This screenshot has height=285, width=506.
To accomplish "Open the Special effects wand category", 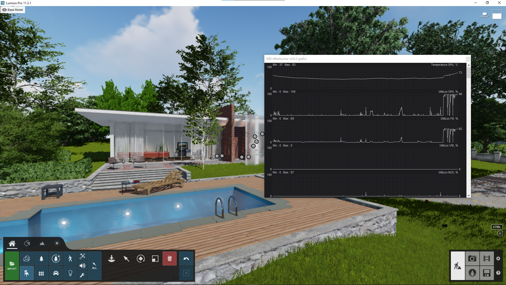I will (82, 256).
